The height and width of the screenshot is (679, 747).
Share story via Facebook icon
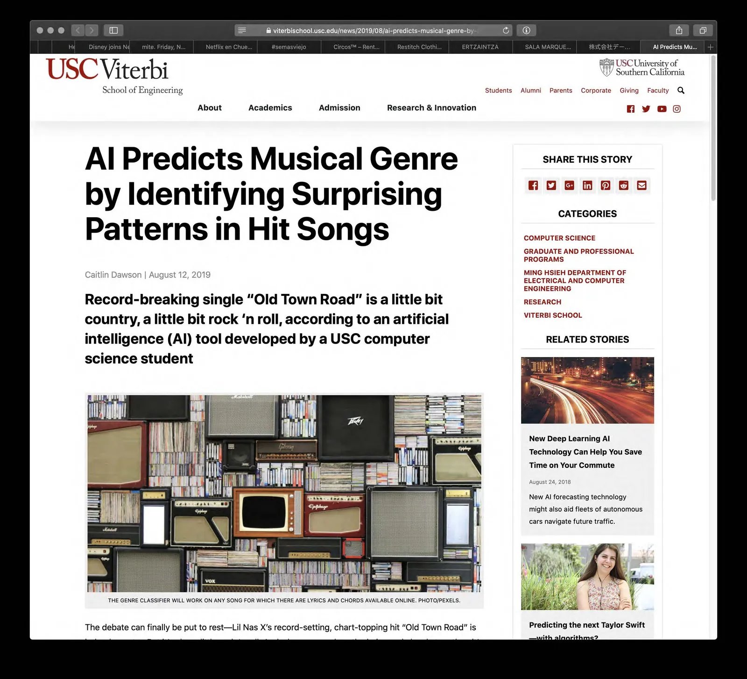click(x=533, y=186)
